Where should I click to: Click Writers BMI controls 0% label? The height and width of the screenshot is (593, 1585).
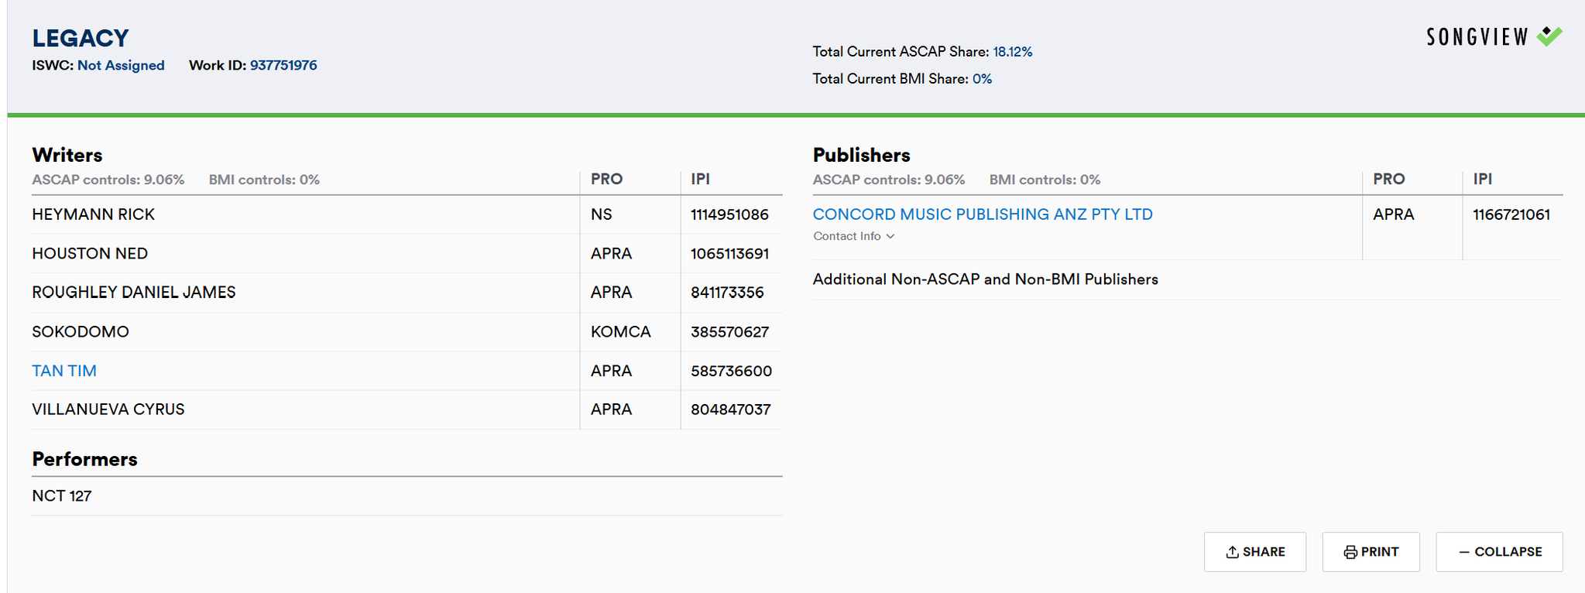point(264,180)
